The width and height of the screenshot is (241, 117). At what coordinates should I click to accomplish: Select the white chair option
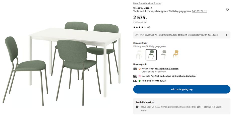coord(139,54)
